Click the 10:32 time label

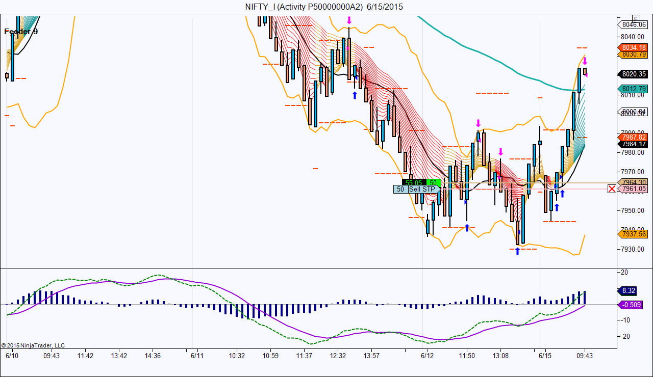point(237,356)
